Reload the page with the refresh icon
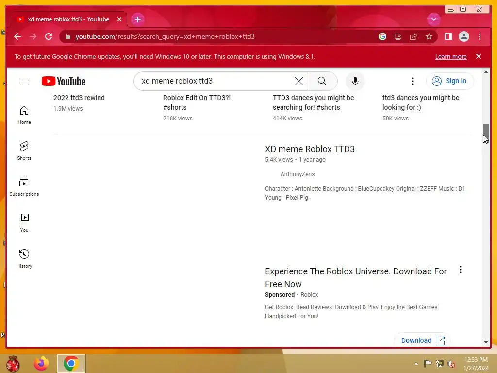The image size is (497, 373). [x=49, y=36]
